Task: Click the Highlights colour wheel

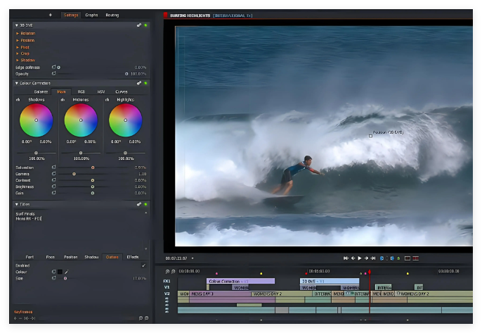Action: pos(125,120)
